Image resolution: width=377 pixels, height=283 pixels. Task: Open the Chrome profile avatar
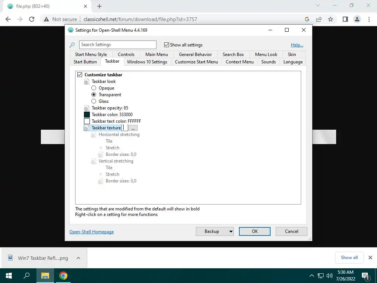pyautogui.click(x=357, y=19)
